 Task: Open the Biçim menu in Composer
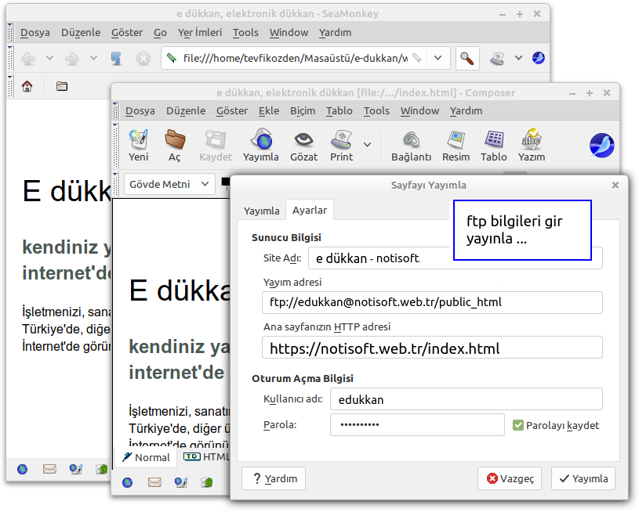point(302,110)
